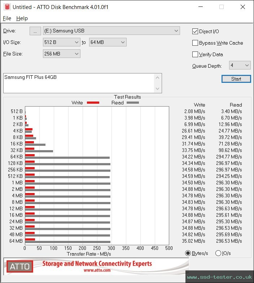Uncheck the Direct I/O checkbox
Viewport: 254px width, 283px height.
click(195, 31)
